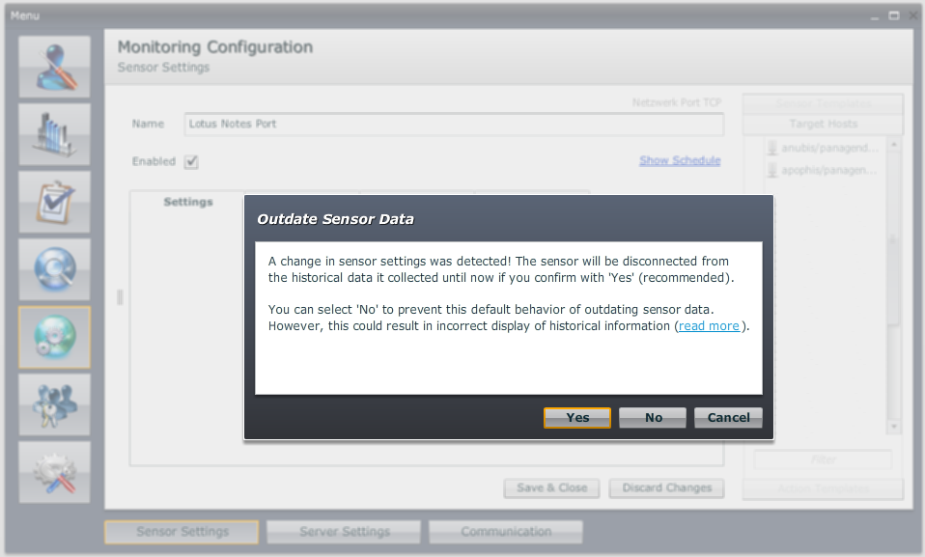Confirm with the Yes button
The height and width of the screenshot is (557, 925).
577,418
